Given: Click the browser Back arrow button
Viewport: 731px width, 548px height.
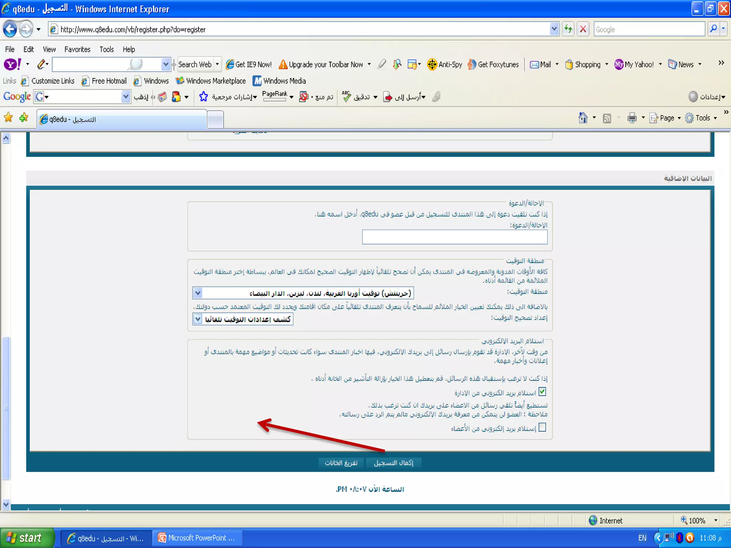Looking at the screenshot, I should pos(10,29).
